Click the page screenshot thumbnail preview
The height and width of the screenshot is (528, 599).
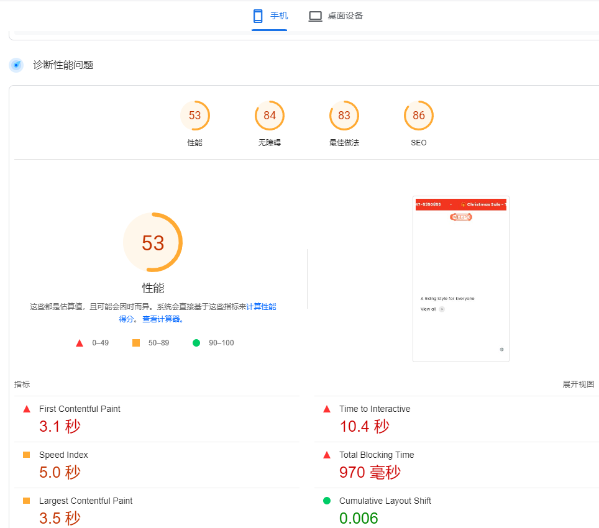[x=460, y=278]
